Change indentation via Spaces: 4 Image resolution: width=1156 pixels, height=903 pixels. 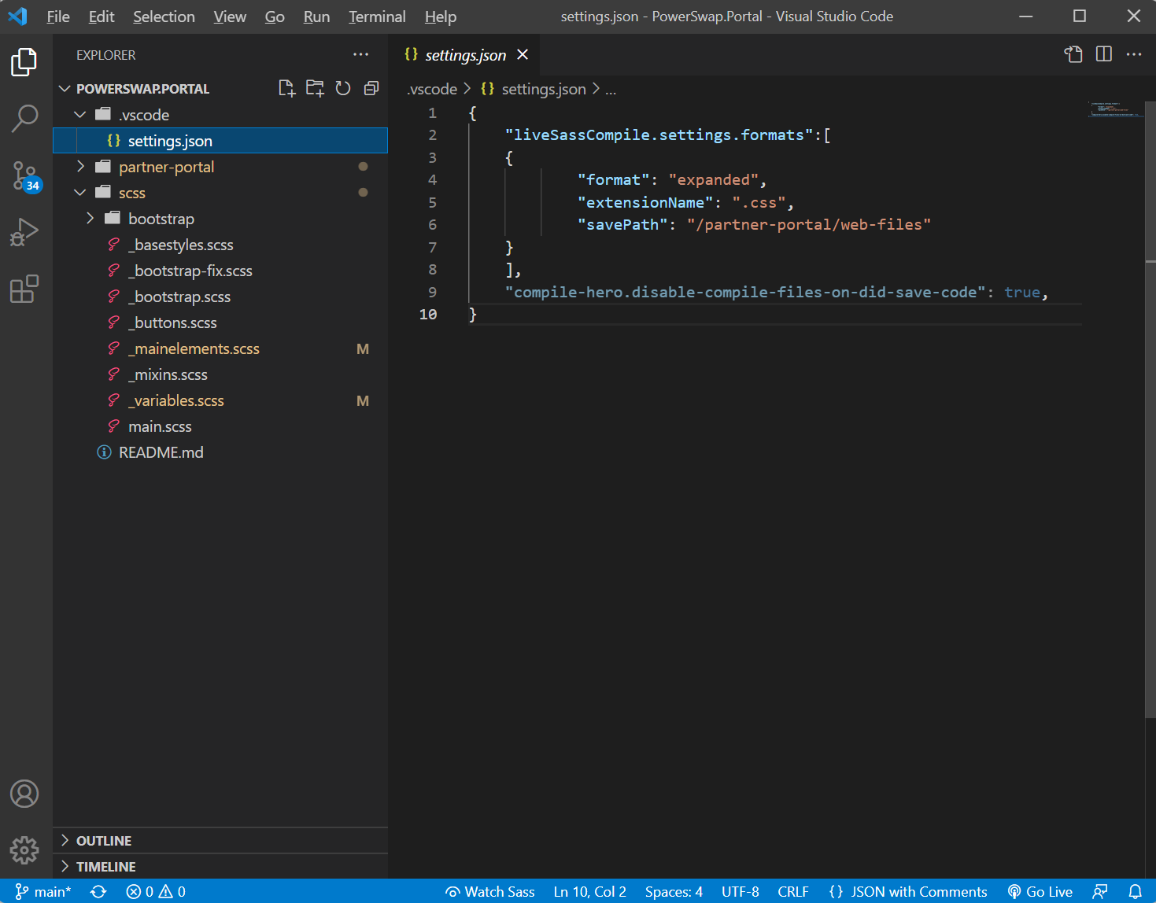pos(674,891)
